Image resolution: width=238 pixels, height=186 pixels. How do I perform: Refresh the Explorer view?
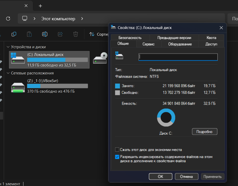pyautogui.click(x=8, y=19)
